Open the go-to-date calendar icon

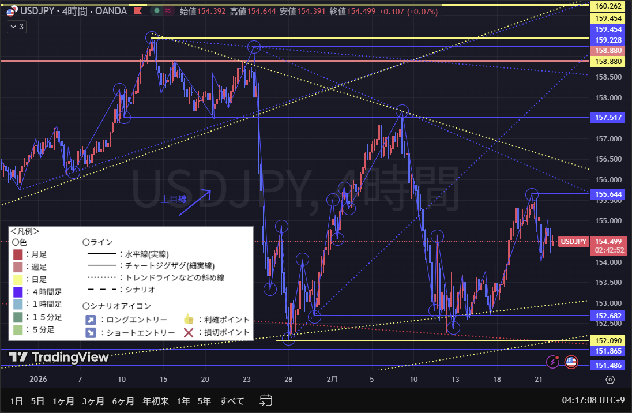(x=266, y=400)
